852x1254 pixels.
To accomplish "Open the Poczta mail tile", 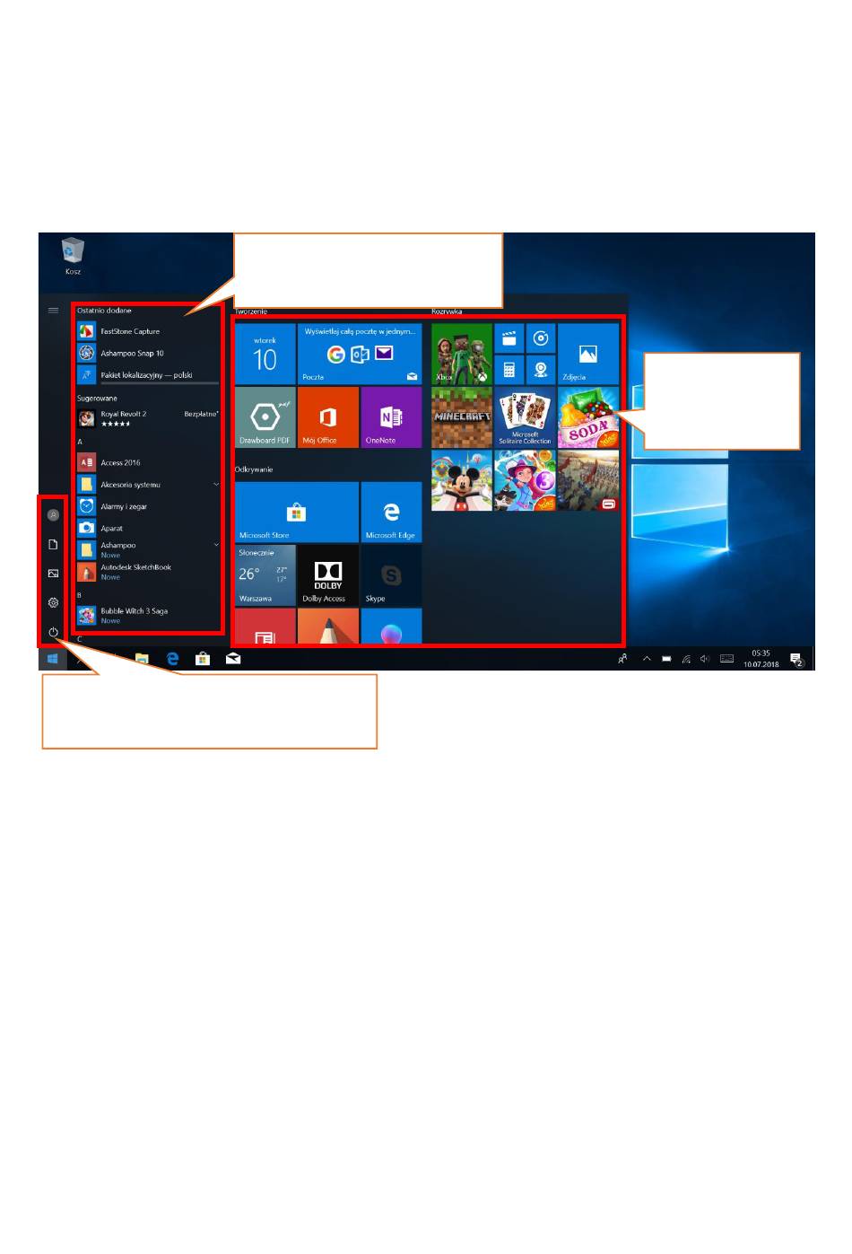I will pyautogui.click(x=360, y=354).
